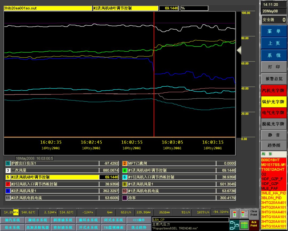
Task: Open 报警总览 alarm overview
Action: point(274,79)
